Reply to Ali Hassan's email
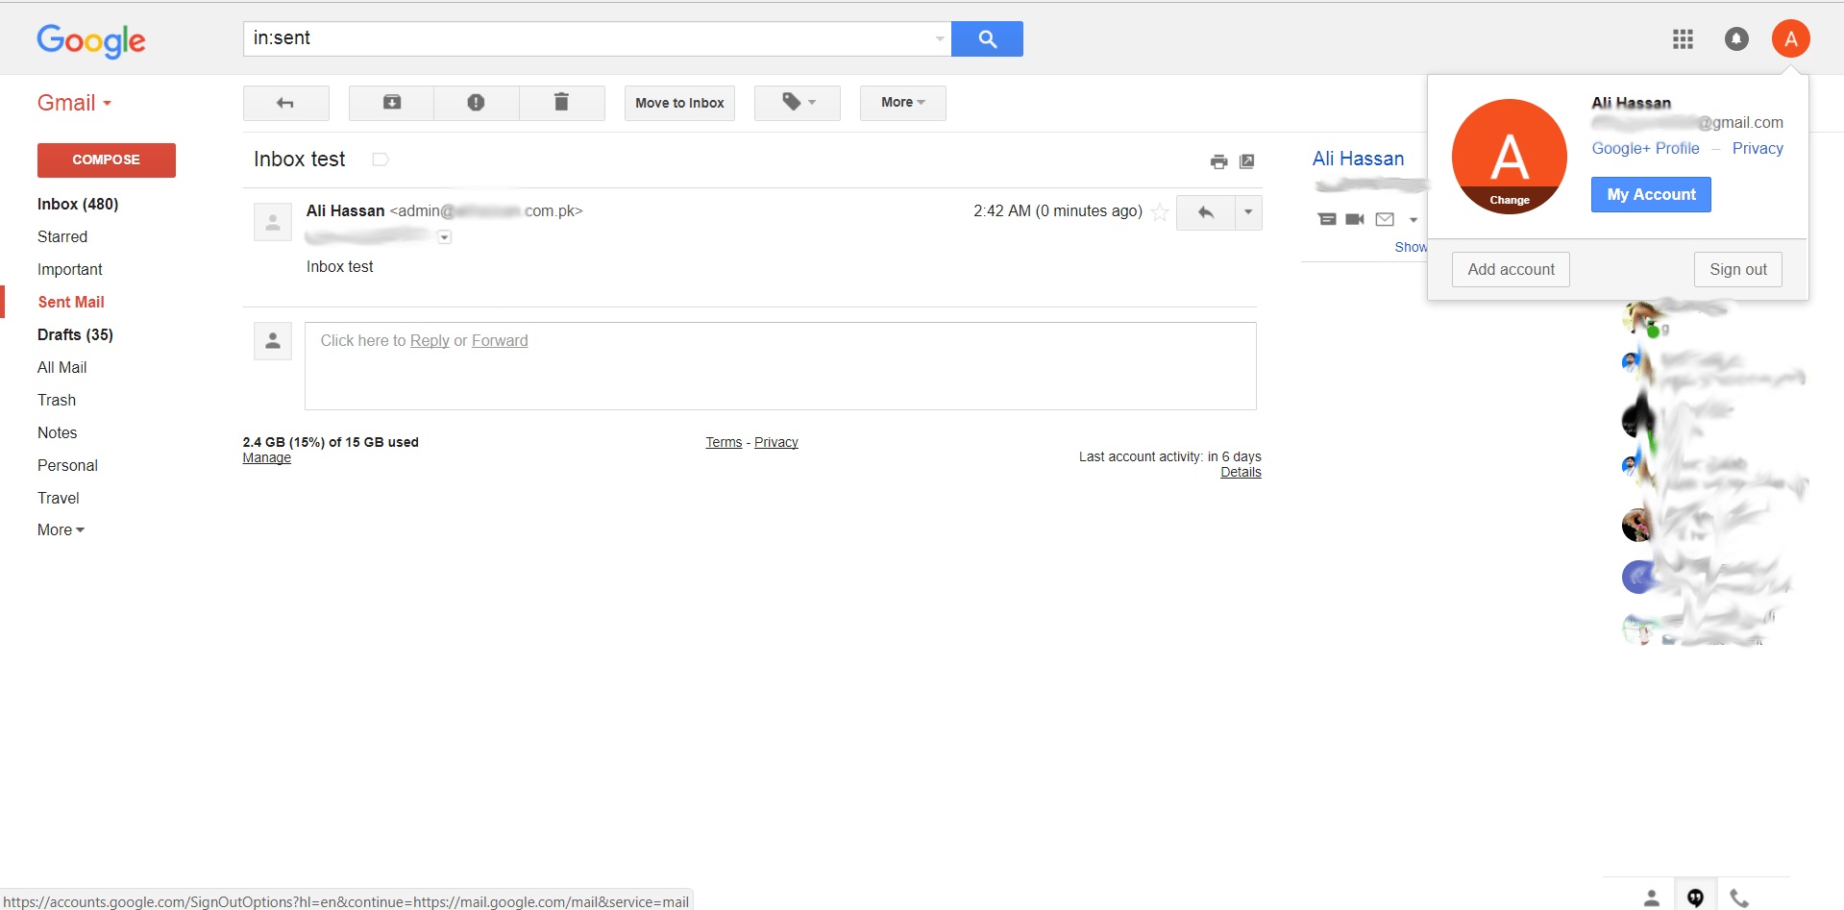Viewport: 1844px width, 910px height. [1204, 212]
